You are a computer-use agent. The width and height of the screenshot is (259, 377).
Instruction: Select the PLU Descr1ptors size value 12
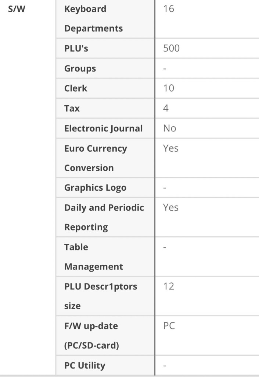coord(169,286)
